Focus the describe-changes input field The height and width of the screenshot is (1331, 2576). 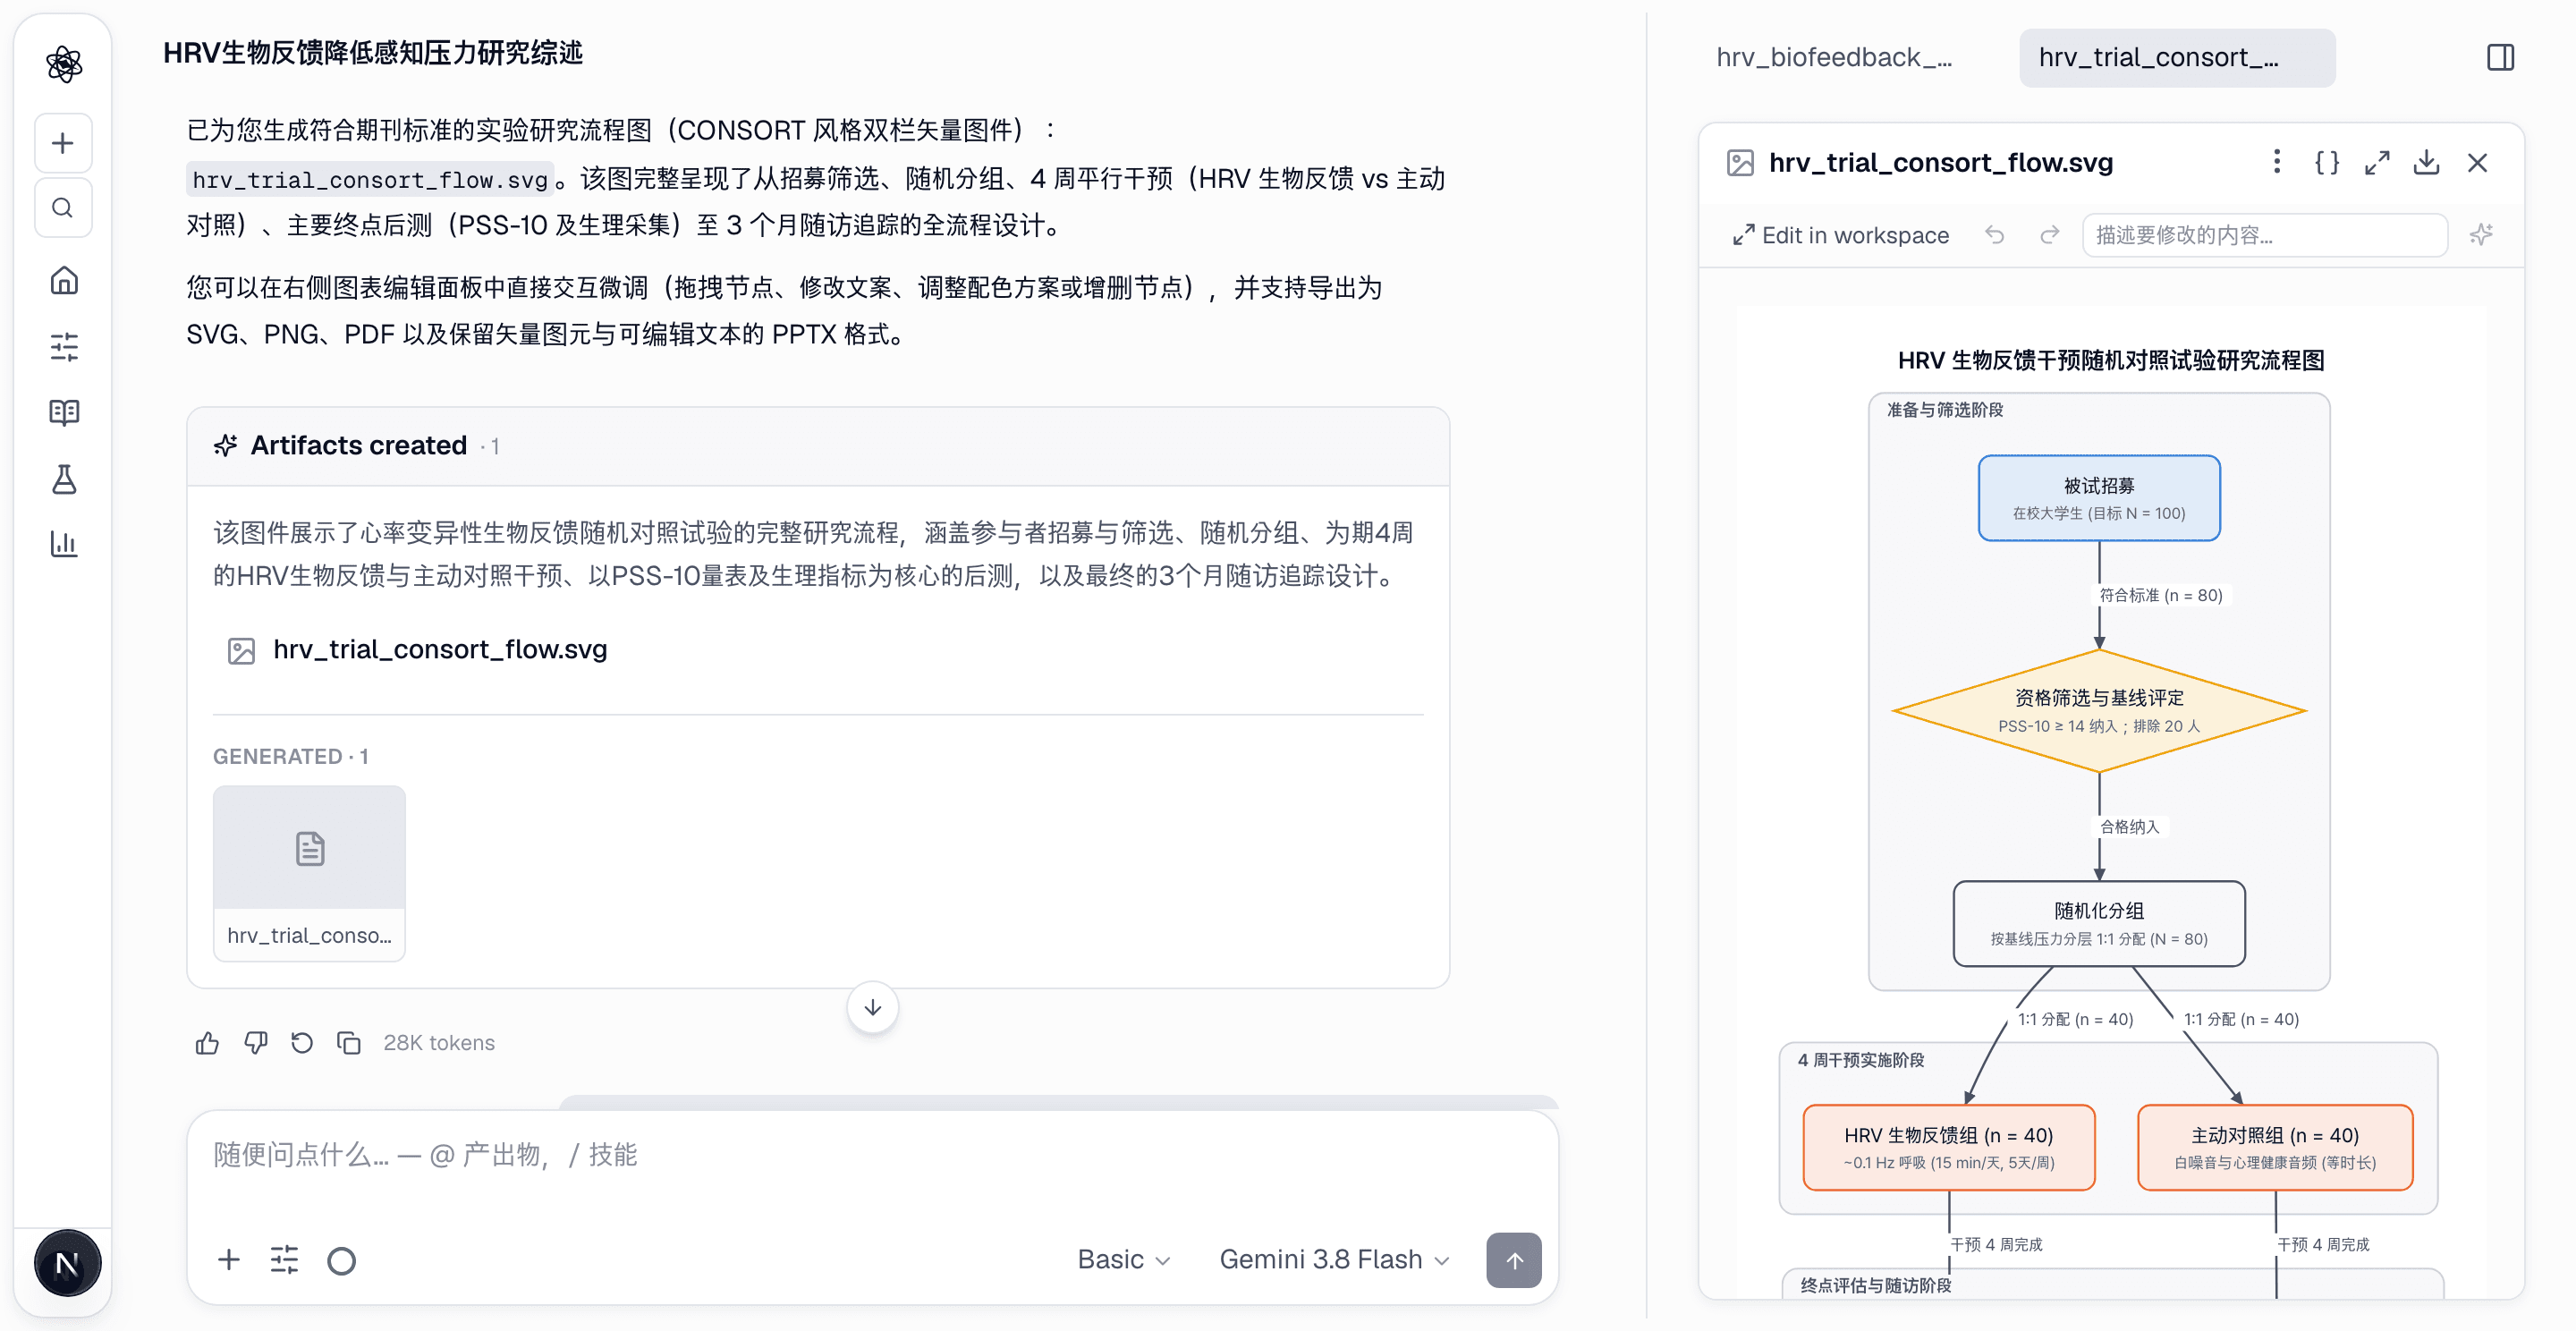click(x=2265, y=235)
